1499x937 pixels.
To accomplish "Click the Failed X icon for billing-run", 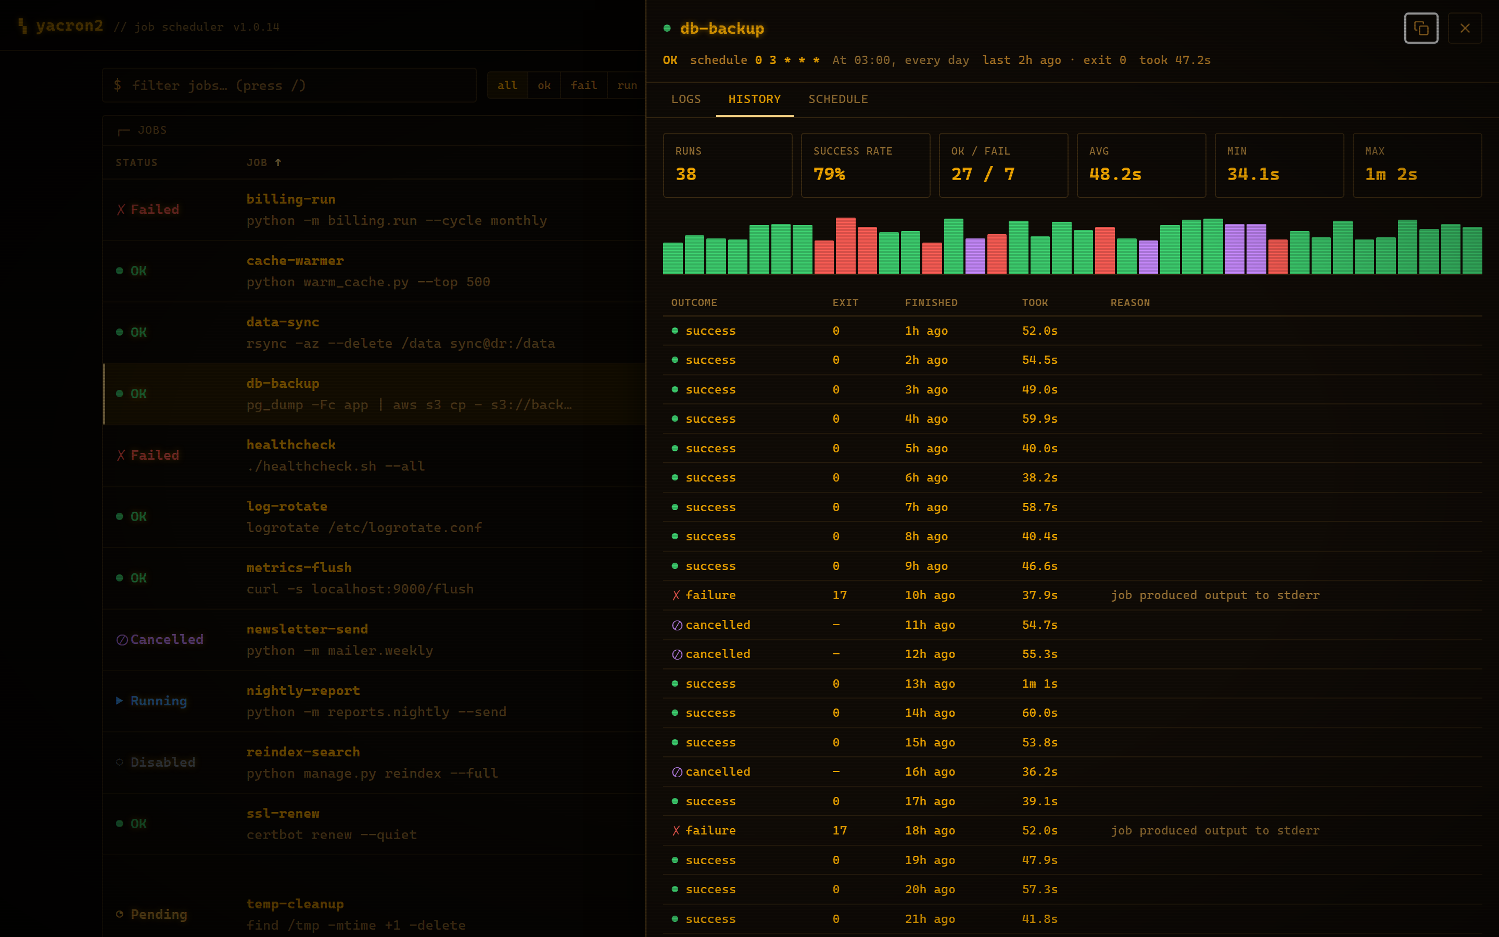I will pyautogui.click(x=121, y=209).
